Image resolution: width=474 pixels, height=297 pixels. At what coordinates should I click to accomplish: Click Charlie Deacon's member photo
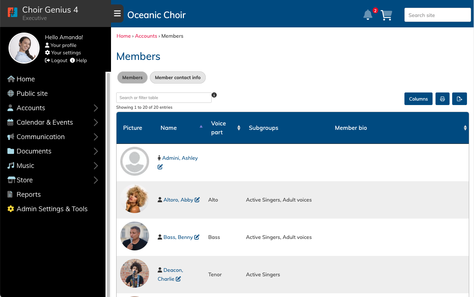click(x=135, y=273)
